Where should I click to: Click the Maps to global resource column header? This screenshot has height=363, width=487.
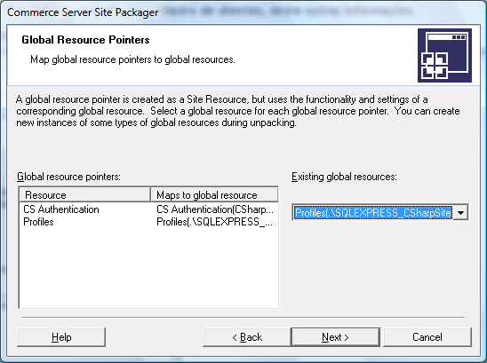214,195
